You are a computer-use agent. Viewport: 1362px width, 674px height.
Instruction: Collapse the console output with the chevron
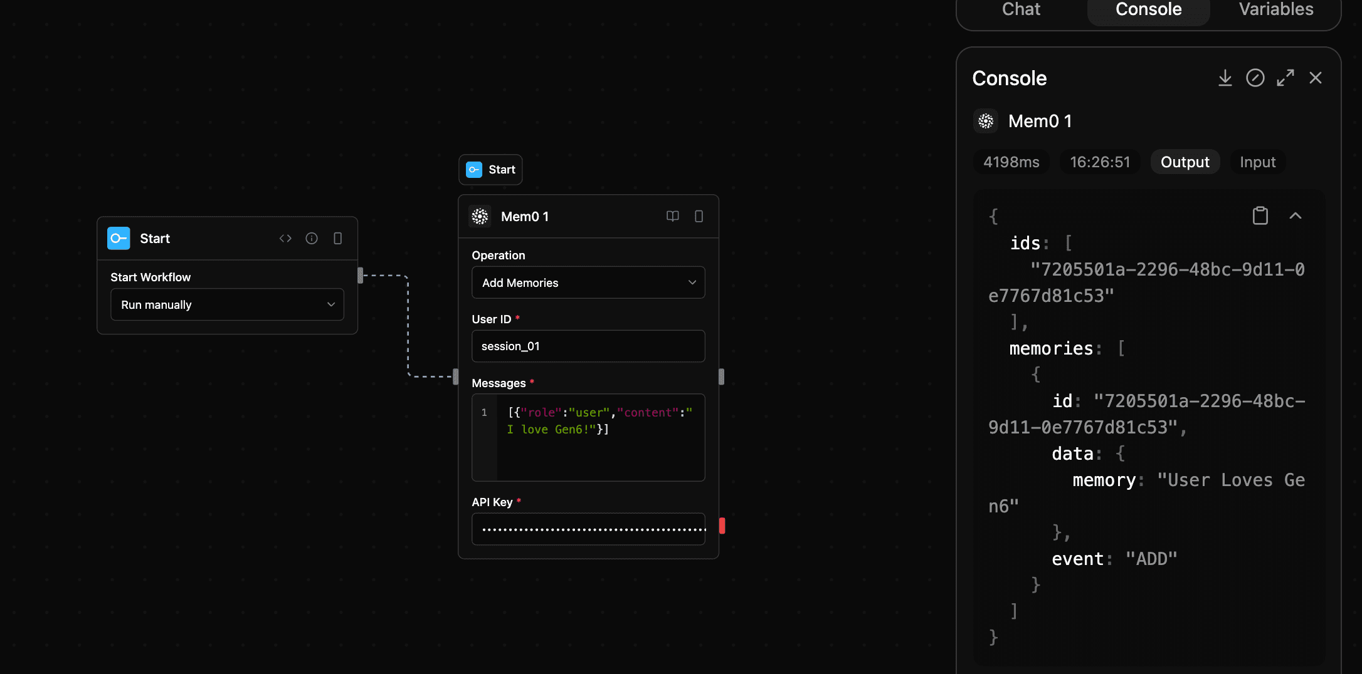point(1295,215)
